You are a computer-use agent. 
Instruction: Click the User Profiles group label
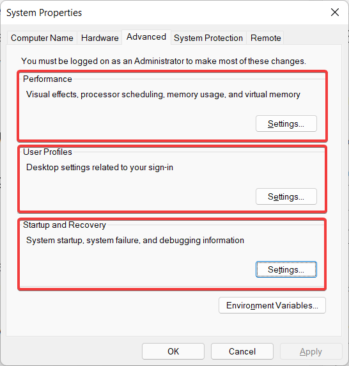click(x=47, y=152)
